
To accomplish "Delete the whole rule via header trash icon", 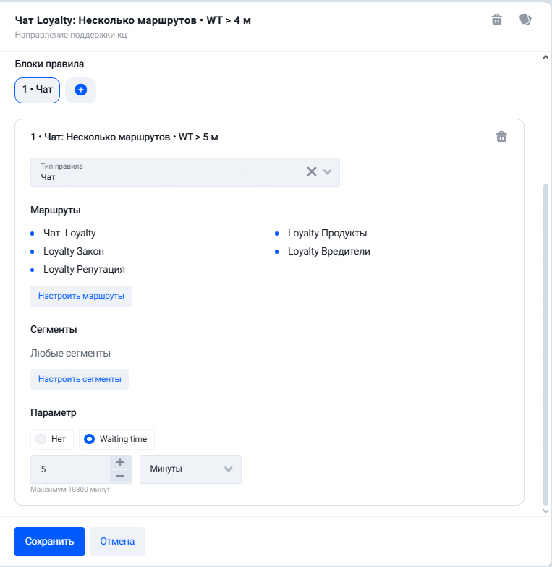I will [496, 20].
